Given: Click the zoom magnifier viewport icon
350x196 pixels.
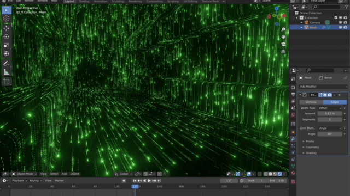Looking at the screenshot, I should click(x=283, y=29).
